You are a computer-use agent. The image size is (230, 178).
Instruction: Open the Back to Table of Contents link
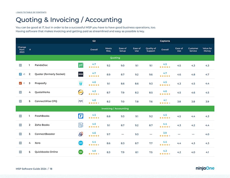coord(31,12)
